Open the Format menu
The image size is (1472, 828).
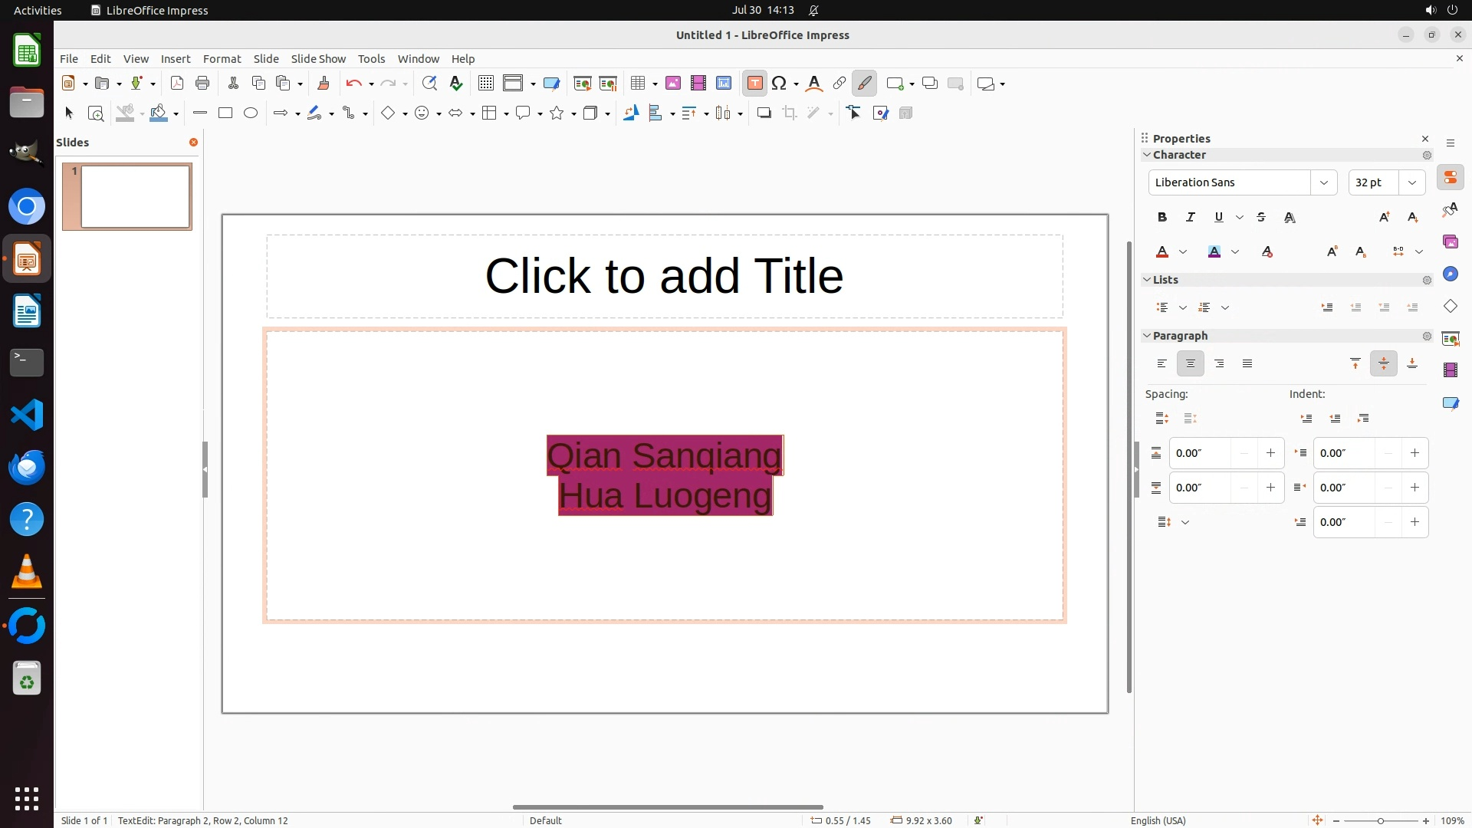(222, 59)
